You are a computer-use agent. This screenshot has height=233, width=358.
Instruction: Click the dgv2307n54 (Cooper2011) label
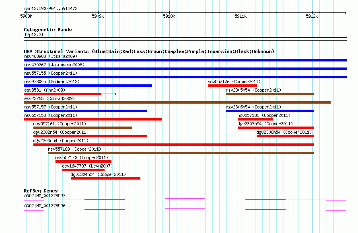point(265,124)
